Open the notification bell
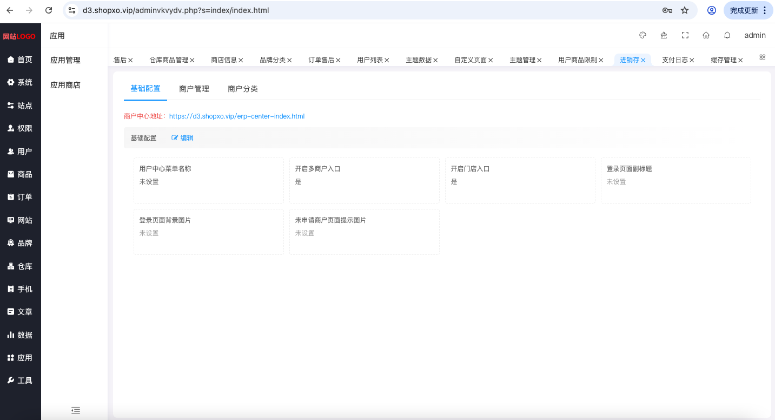 727,35
